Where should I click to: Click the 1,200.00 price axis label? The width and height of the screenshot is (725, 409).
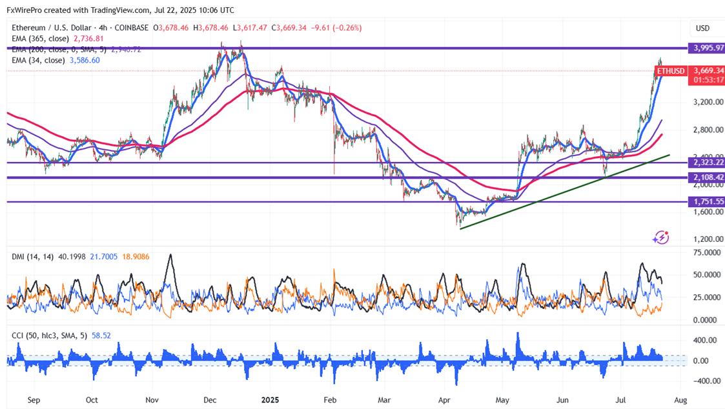tap(708, 239)
